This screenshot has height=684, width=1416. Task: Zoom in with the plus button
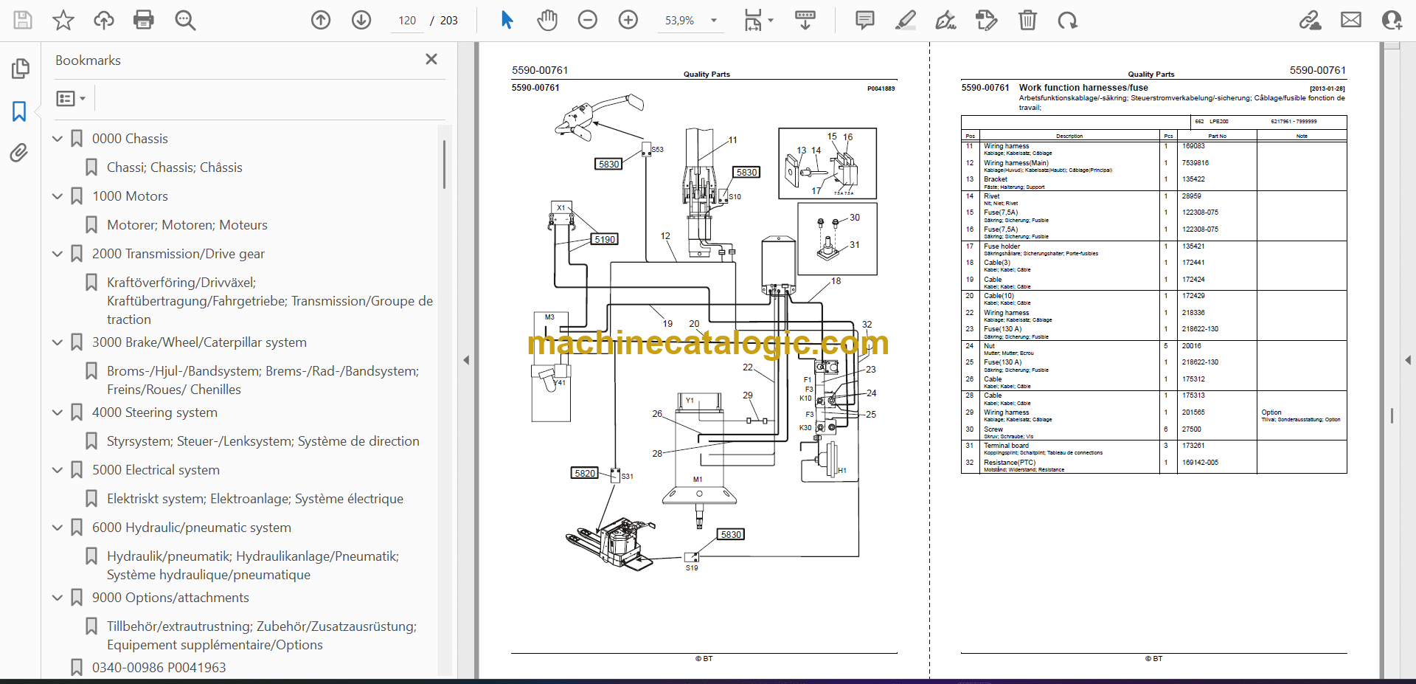tap(628, 20)
